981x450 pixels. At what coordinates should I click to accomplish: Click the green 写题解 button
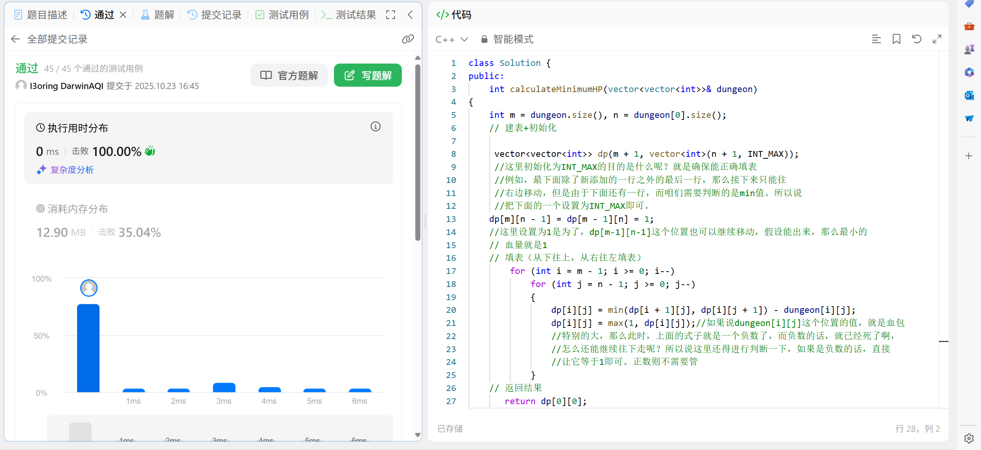coord(367,75)
